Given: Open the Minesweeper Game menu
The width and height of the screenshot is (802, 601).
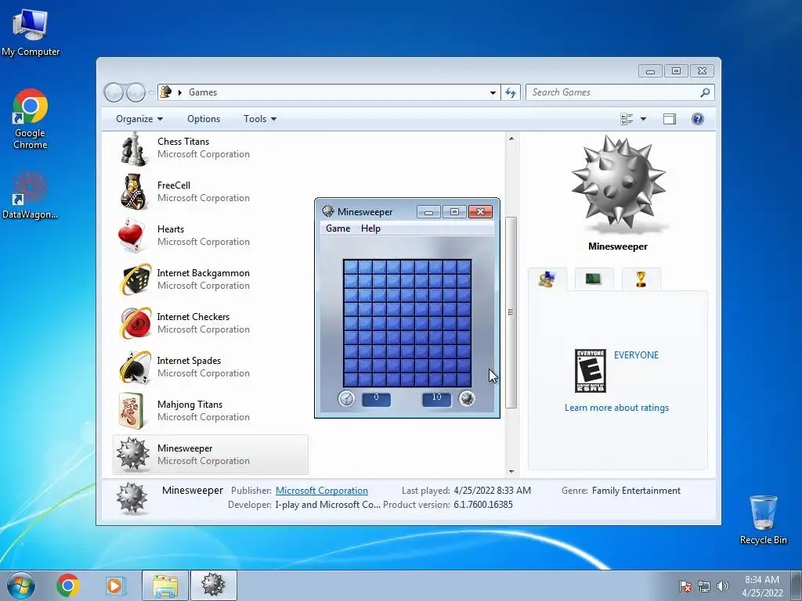Looking at the screenshot, I should click(x=338, y=229).
